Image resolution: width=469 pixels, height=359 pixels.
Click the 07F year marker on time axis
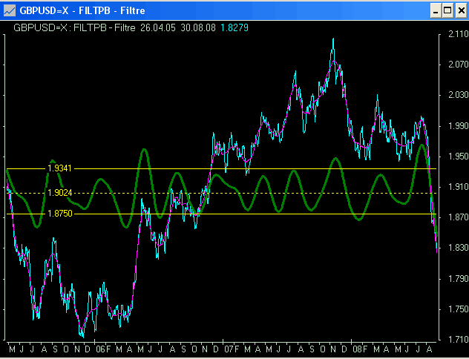pyautogui.click(x=232, y=349)
